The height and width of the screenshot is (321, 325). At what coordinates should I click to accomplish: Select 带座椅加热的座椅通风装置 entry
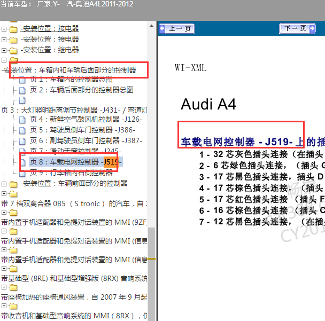[x=74, y=297]
